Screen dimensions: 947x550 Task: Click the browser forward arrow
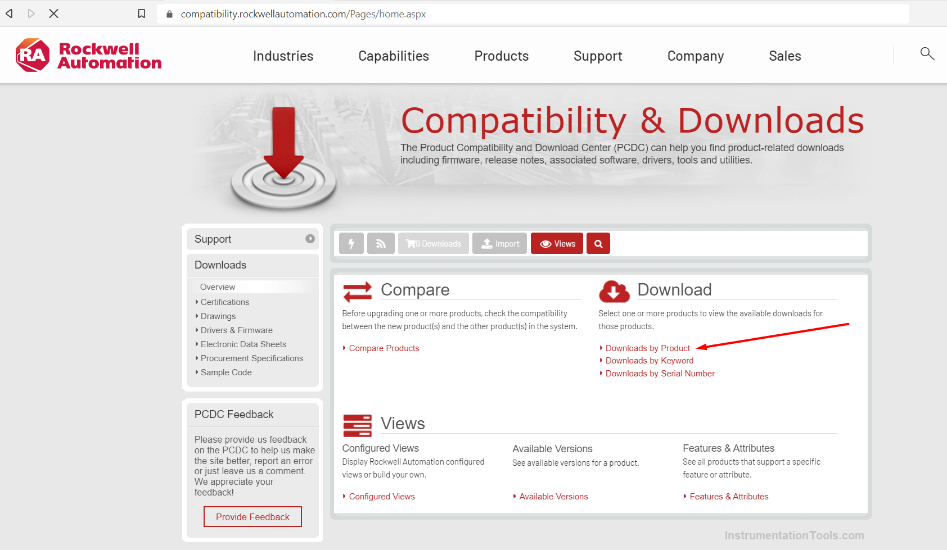click(x=31, y=13)
